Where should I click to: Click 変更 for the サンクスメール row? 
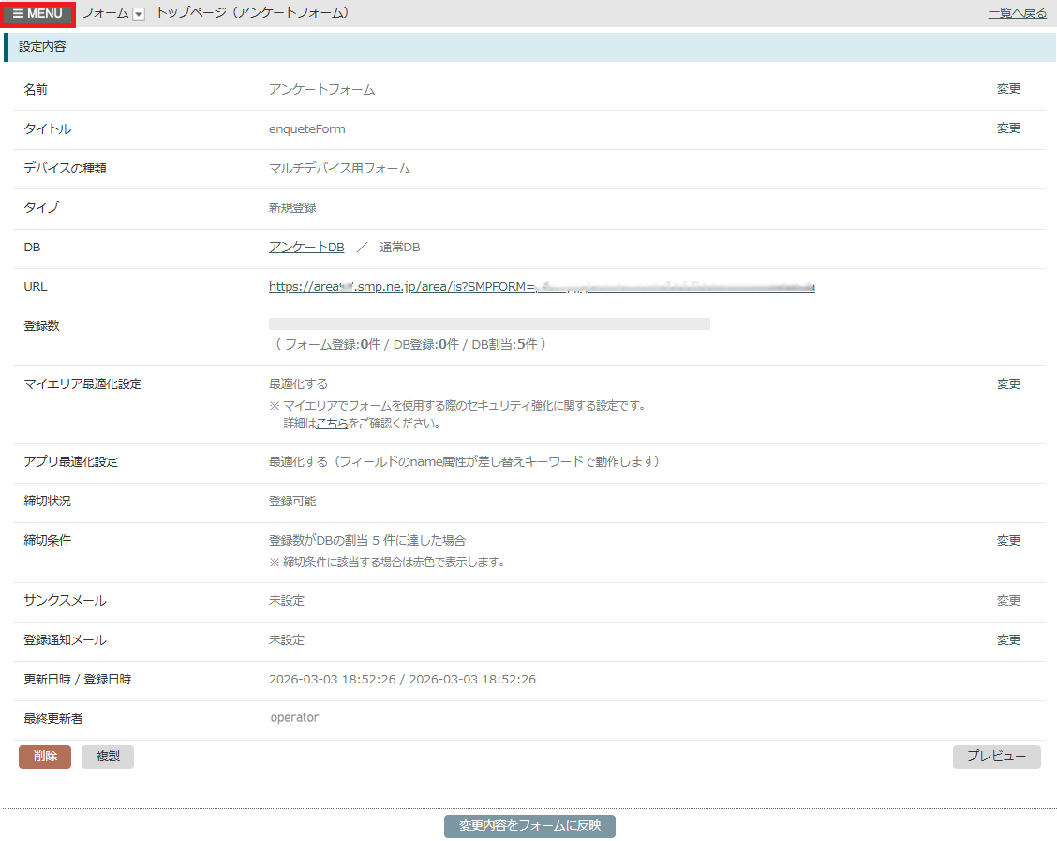coord(1008,601)
